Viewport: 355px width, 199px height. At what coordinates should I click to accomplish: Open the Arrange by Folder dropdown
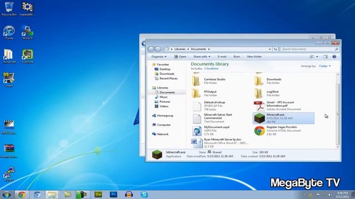(325, 66)
